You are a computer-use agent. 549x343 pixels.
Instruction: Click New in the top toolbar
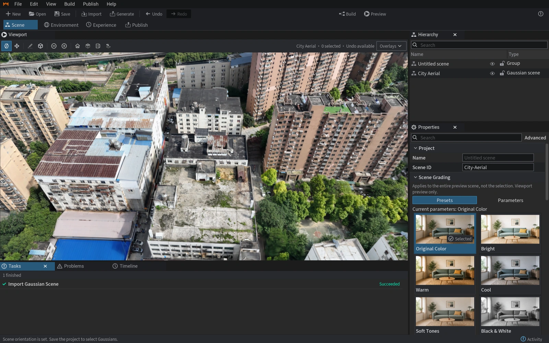13,14
